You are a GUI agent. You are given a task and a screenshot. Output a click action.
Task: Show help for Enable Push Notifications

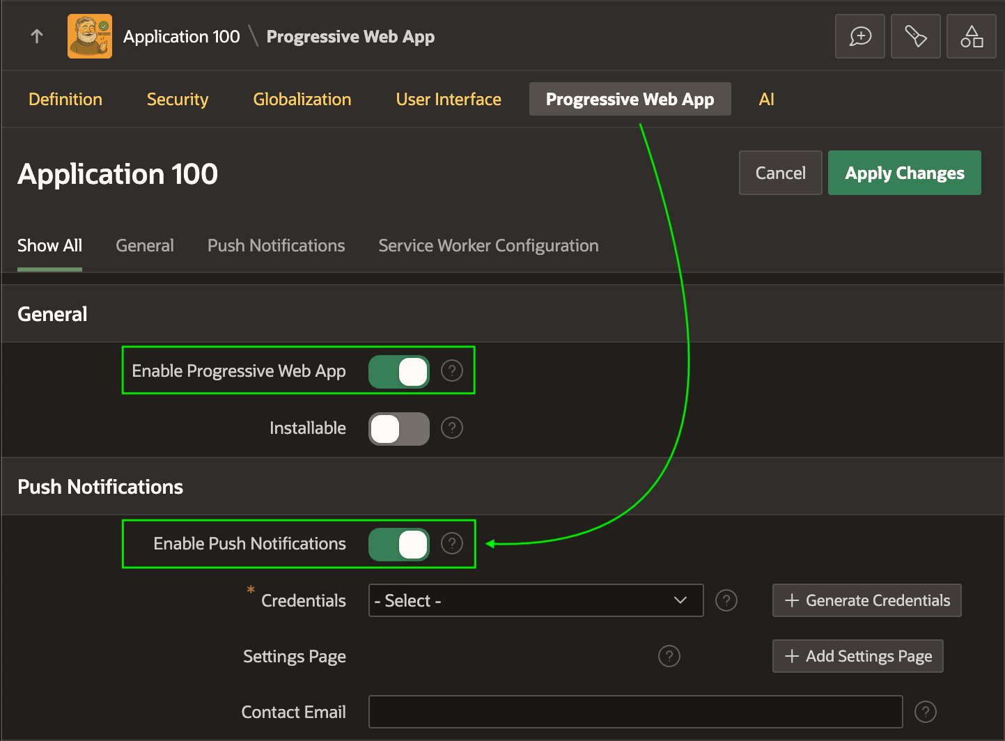(452, 543)
